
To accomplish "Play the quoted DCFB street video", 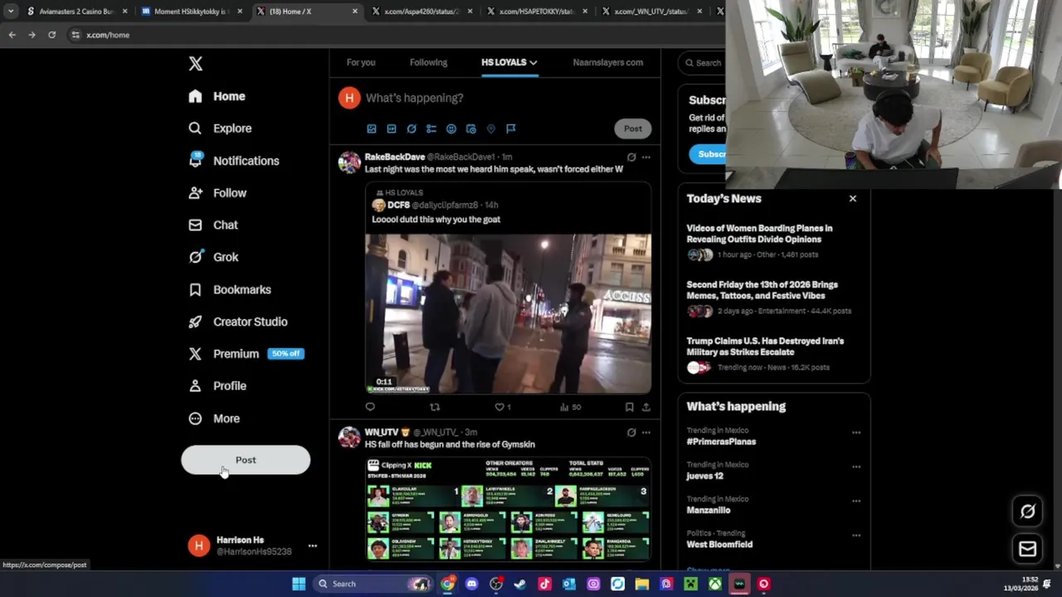I will pyautogui.click(x=508, y=313).
